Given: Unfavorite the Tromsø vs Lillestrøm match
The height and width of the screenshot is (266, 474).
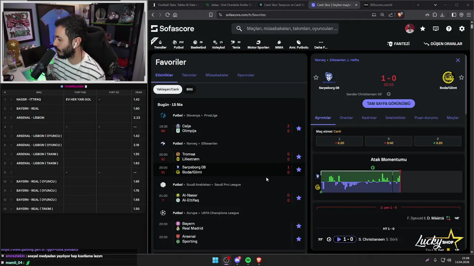Looking at the screenshot, I should point(298,157).
